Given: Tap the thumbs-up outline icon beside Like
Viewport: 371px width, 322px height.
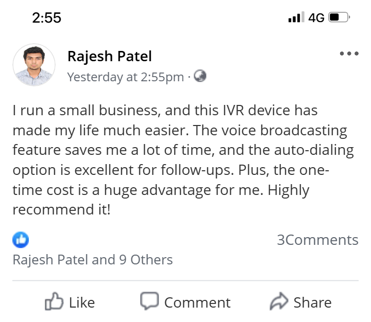Looking at the screenshot, I should point(54,301).
